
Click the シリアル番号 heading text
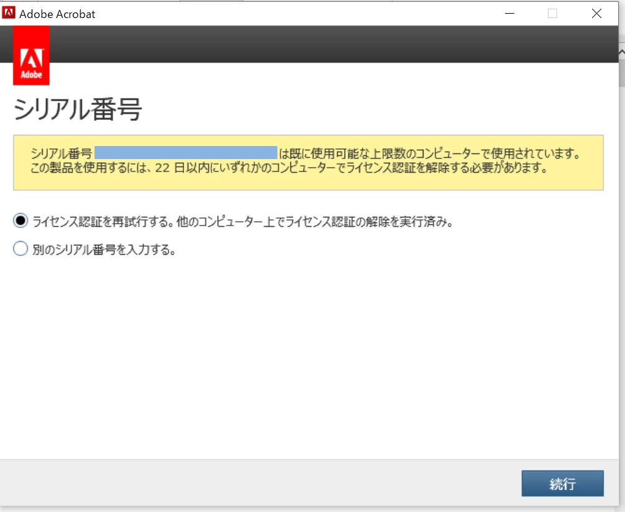click(78, 109)
